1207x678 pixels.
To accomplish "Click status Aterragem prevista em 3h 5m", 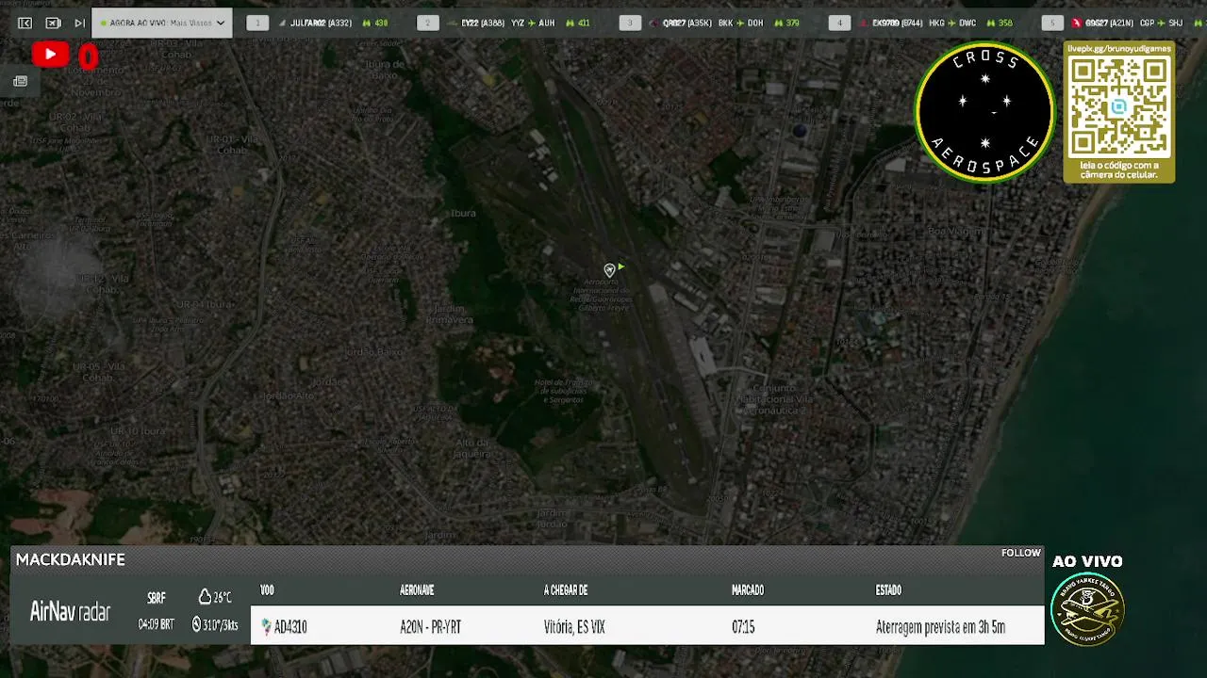I will point(940,627).
